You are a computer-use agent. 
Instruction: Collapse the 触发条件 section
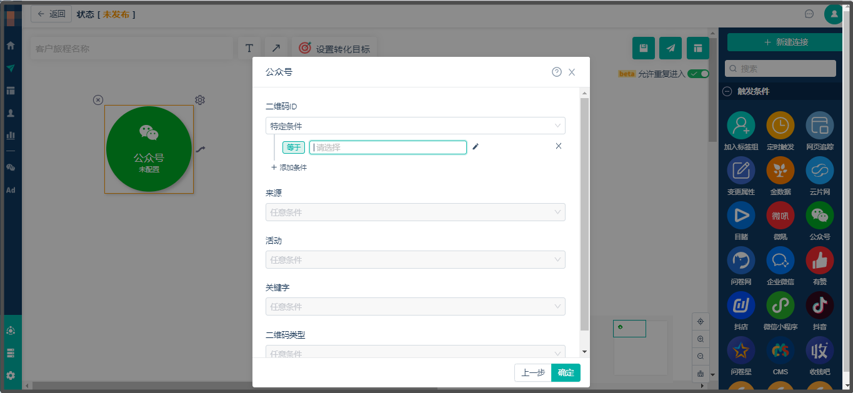[727, 91]
